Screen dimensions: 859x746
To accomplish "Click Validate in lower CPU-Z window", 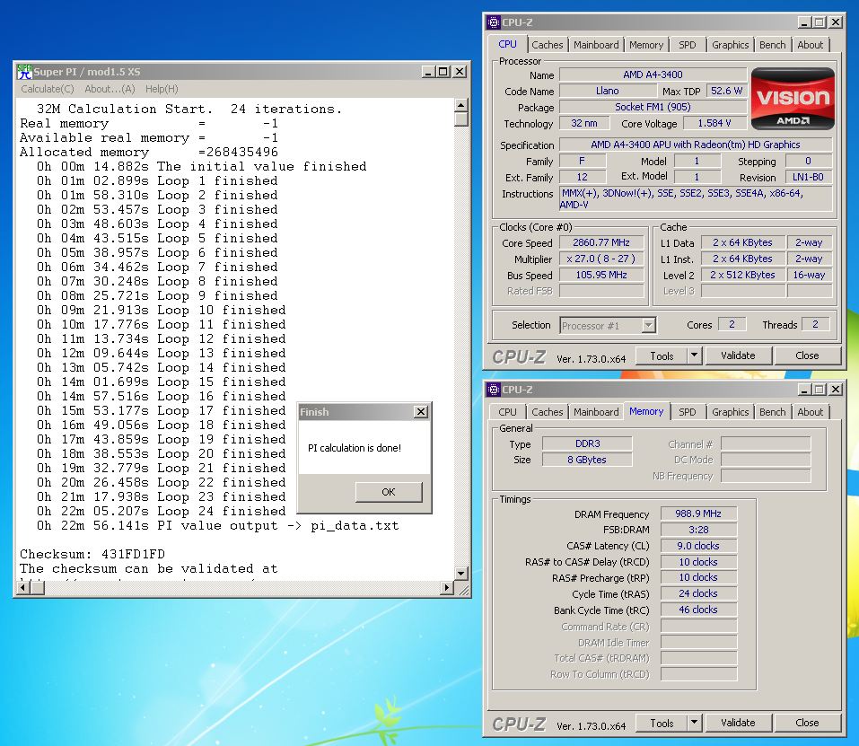I will (x=738, y=723).
